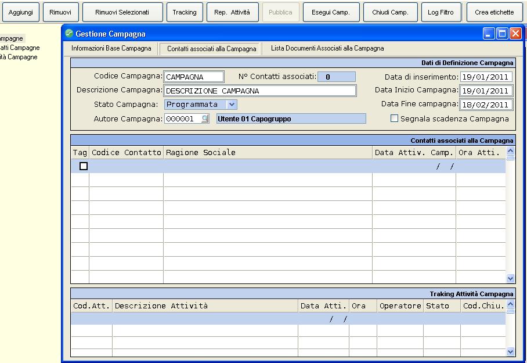Click the Operatore column header
This screenshot has width=527, height=363.
(400, 306)
